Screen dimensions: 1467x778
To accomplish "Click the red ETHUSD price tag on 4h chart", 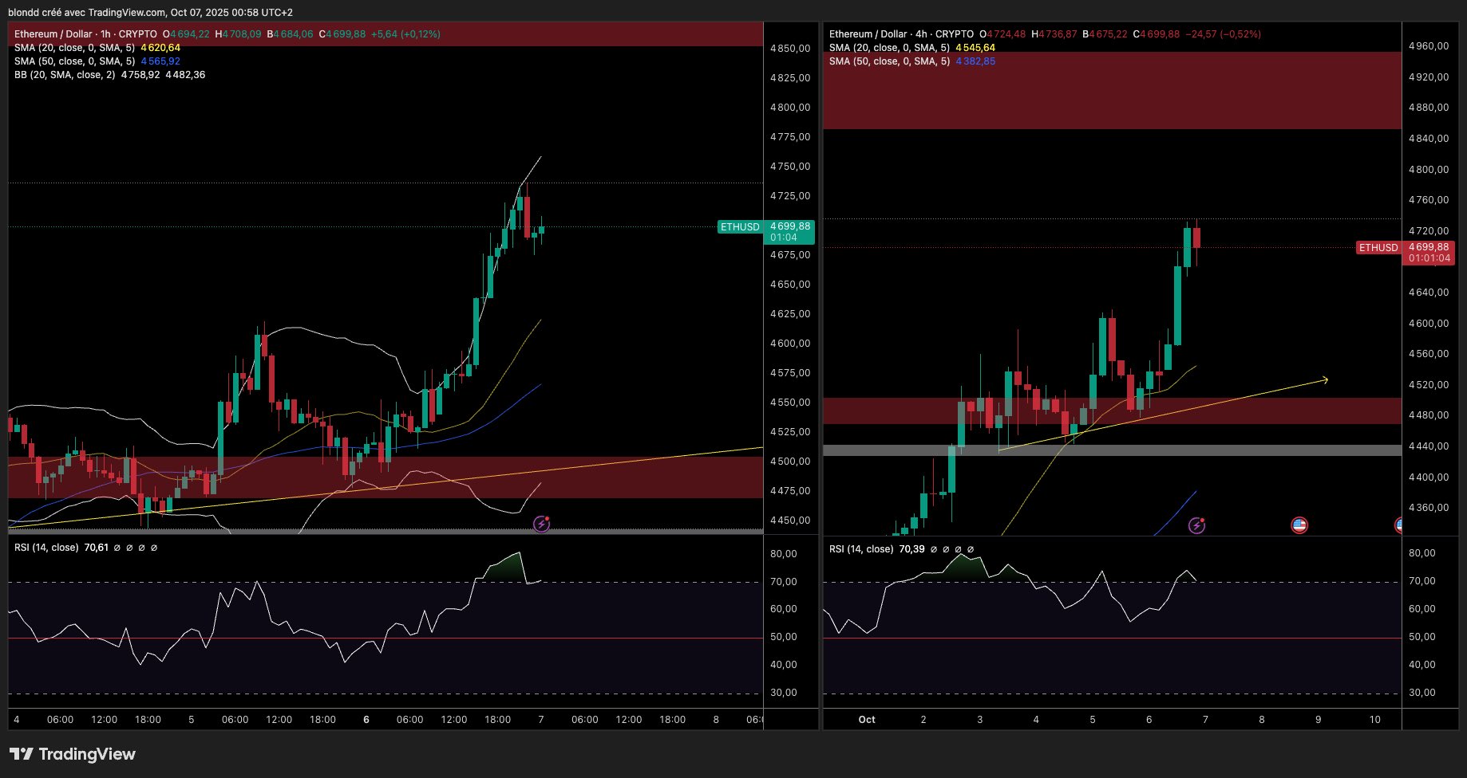I will [1378, 248].
